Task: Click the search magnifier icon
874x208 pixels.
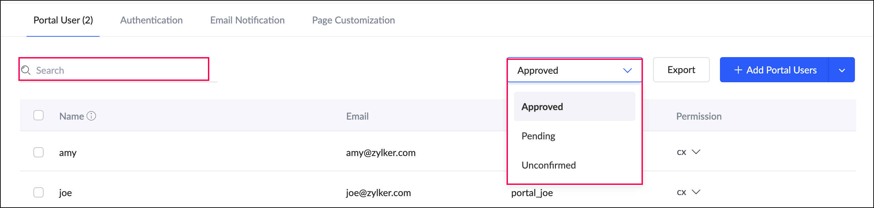Action: (x=26, y=70)
